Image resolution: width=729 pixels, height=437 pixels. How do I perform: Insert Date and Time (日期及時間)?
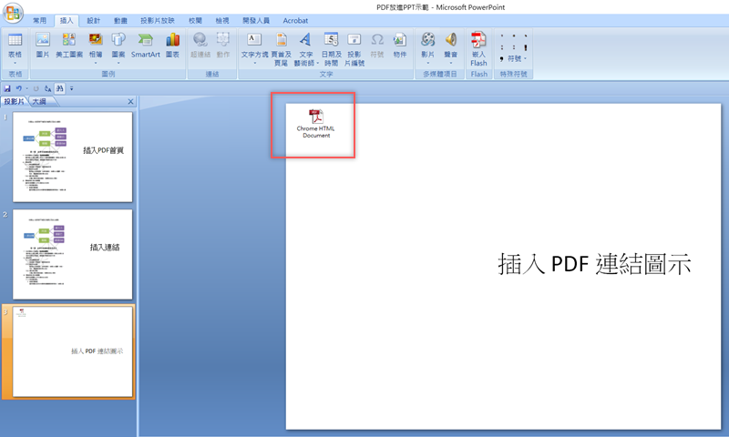330,46
